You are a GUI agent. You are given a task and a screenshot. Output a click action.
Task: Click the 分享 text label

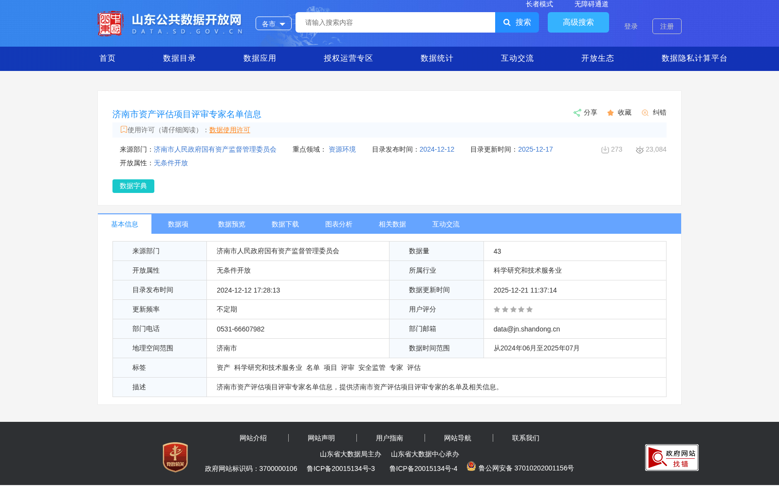(591, 113)
